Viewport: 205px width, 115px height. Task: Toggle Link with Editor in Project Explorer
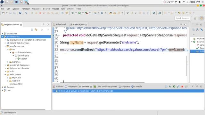tap(36, 30)
